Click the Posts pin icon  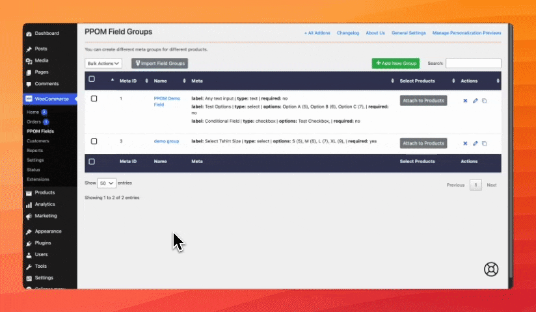(x=29, y=49)
